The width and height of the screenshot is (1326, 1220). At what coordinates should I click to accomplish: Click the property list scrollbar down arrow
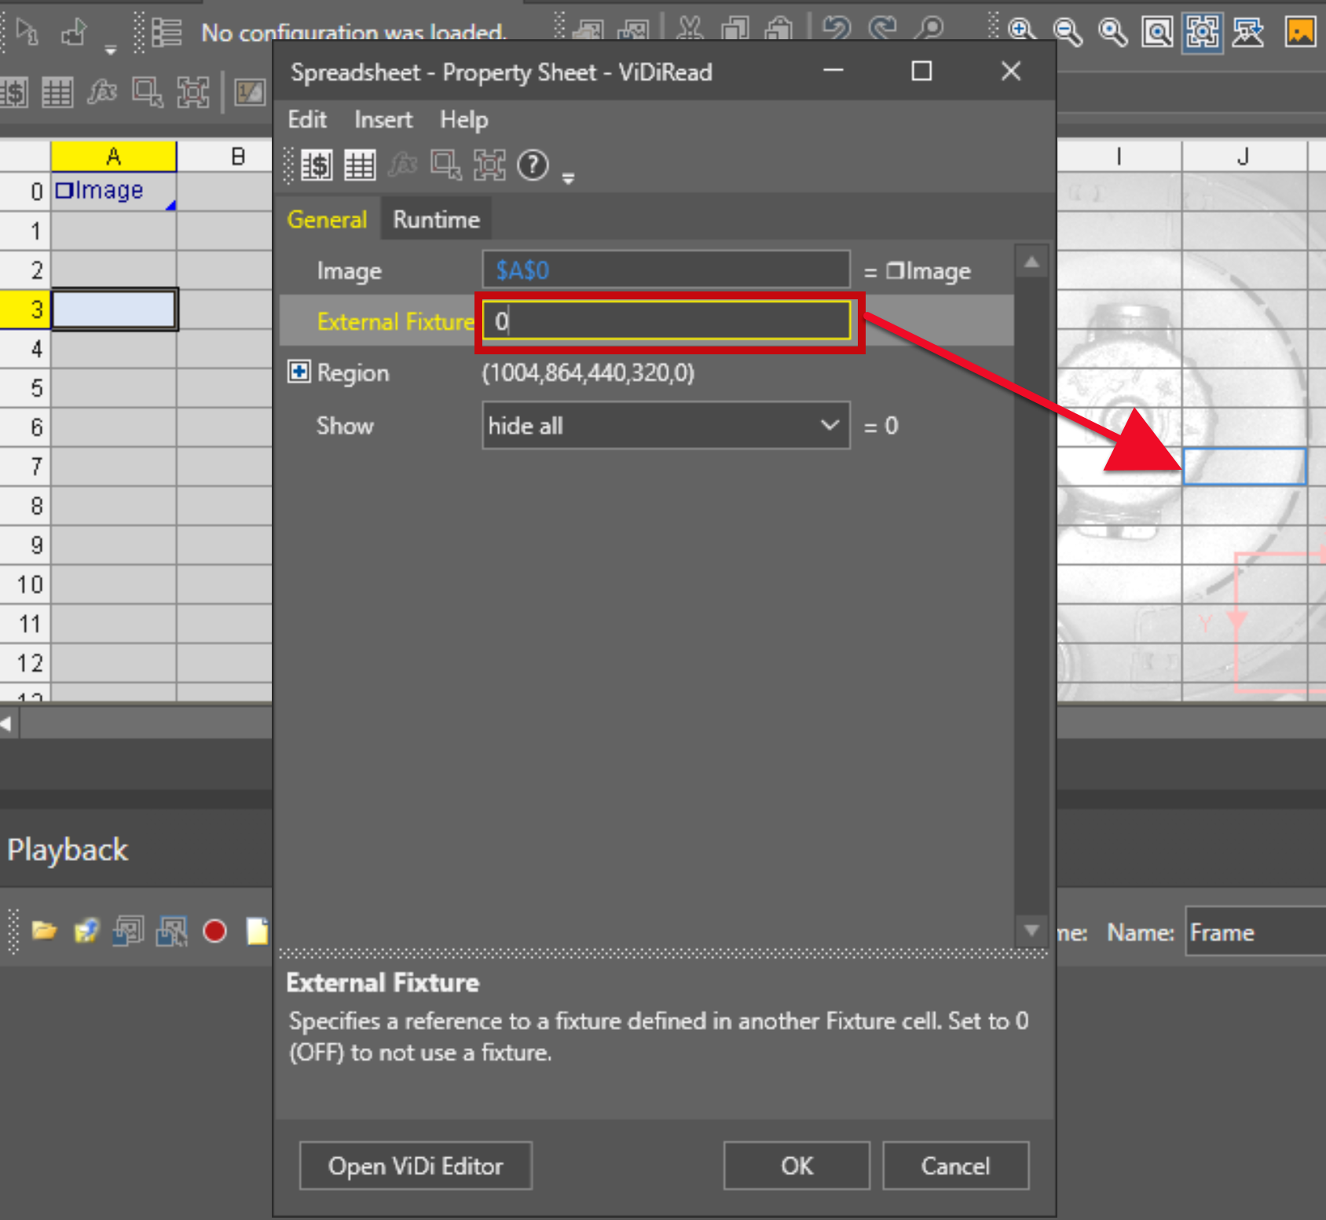point(1031,930)
